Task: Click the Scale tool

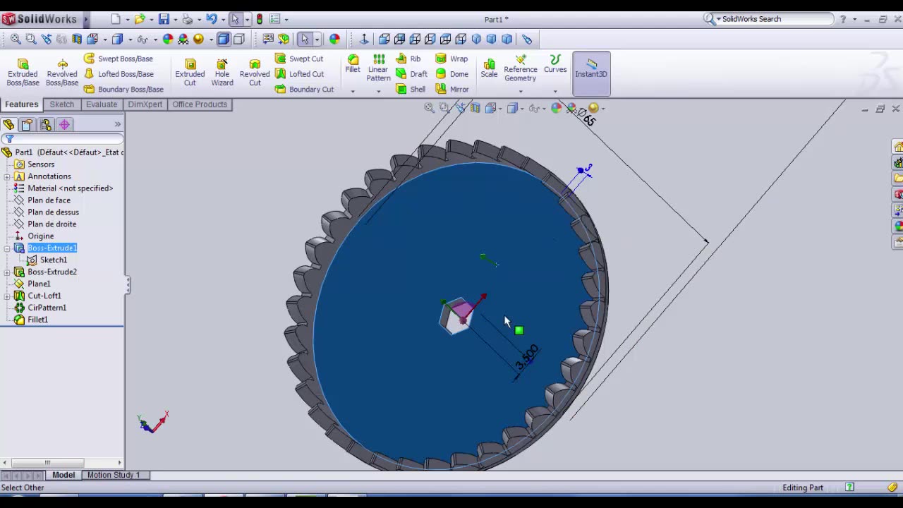Action: point(489,67)
